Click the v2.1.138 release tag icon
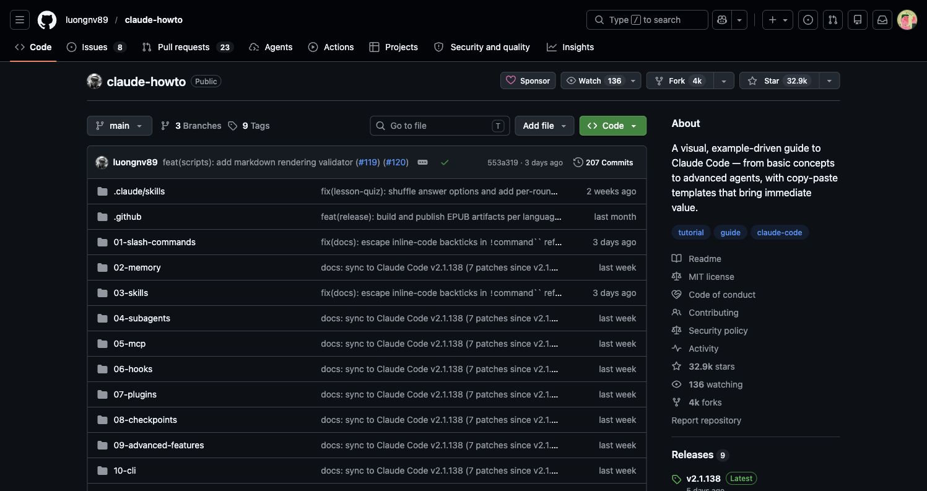This screenshot has height=491, width=927. pos(677,479)
